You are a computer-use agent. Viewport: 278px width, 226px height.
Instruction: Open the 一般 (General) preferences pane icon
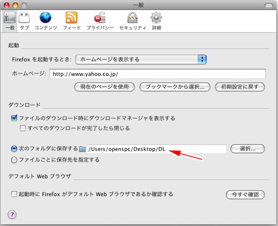click(10, 18)
